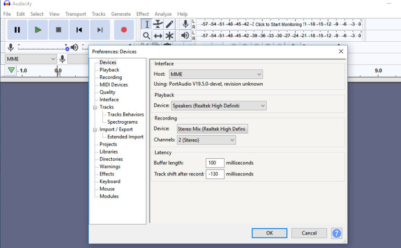Open the Recording Device Stereo Mix dropdown

213,129
